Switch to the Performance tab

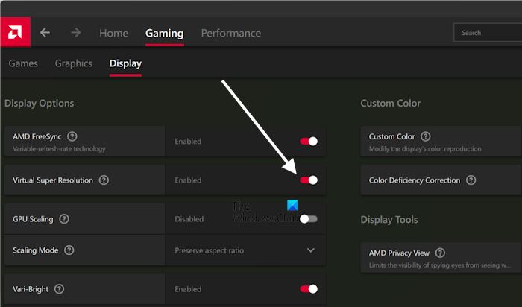[x=231, y=33]
